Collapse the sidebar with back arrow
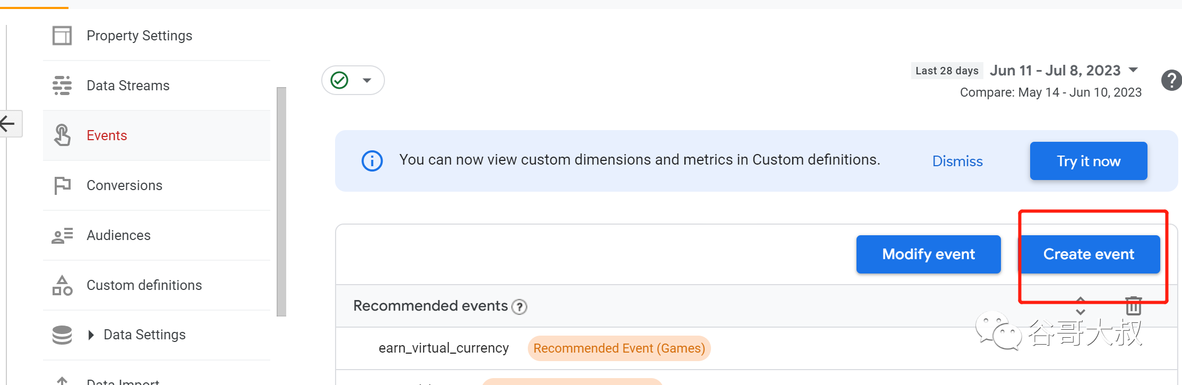 pyautogui.click(x=8, y=124)
